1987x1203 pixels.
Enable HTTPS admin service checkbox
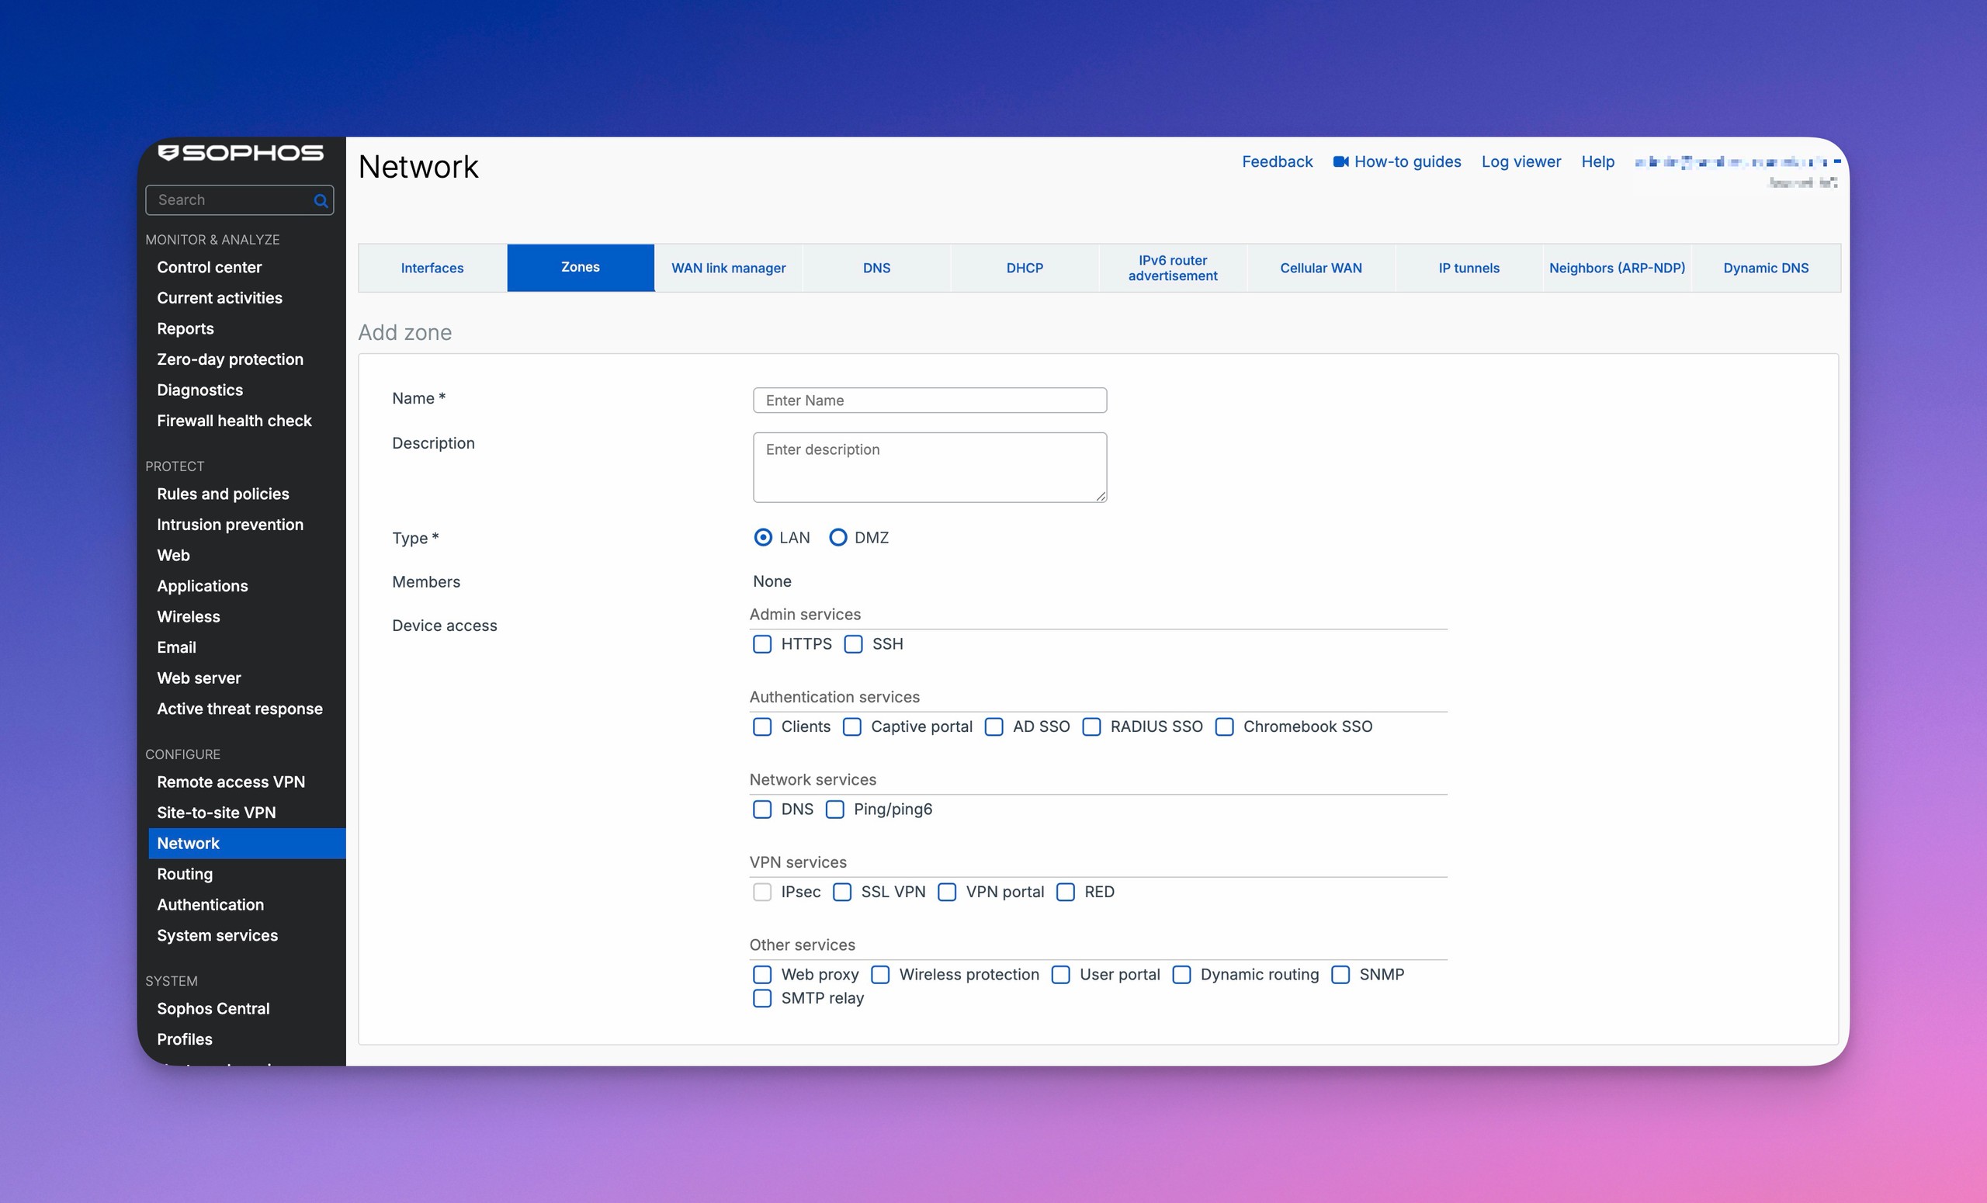(x=762, y=644)
